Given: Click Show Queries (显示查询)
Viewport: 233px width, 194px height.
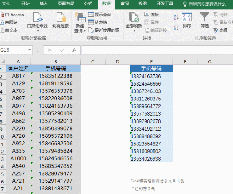Looking at the screenshot, I should 100,15.
